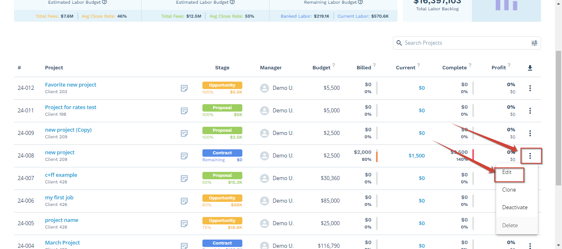Choose Deactivate in the open menu
Viewport: 562px width, 249px height.
pyautogui.click(x=515, y=207)
